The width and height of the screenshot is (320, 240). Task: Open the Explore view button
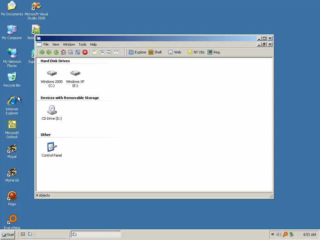click(137, 52)
